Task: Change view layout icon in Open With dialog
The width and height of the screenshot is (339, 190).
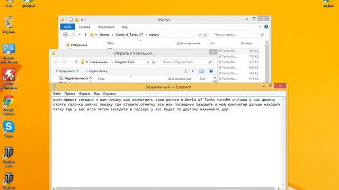Action: 186,71
